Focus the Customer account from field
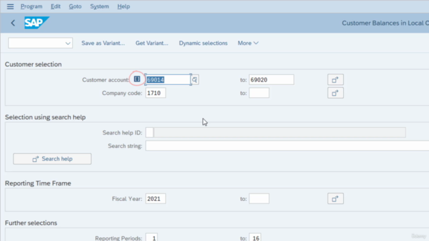Screen dimensions: 429x241 168,80
